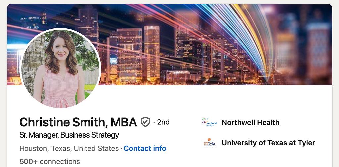Open the Contact info link
Screen dimensions: 339x167
pos(145,148)
